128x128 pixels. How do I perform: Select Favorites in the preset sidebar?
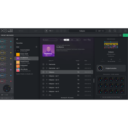(x=19, y=43)
